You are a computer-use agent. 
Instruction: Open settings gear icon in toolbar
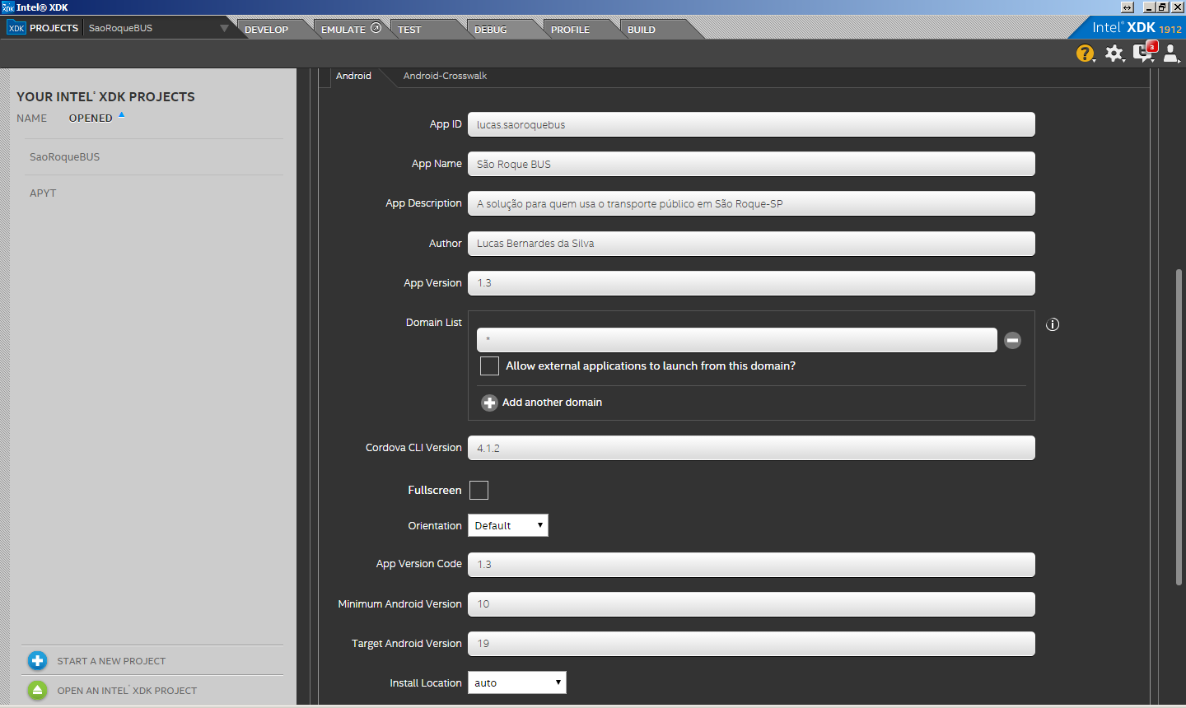(1114, 54)
